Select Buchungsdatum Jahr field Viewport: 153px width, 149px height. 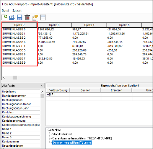[21, 108]
